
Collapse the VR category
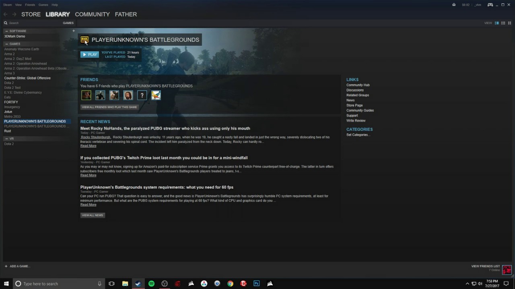point(6,138)
